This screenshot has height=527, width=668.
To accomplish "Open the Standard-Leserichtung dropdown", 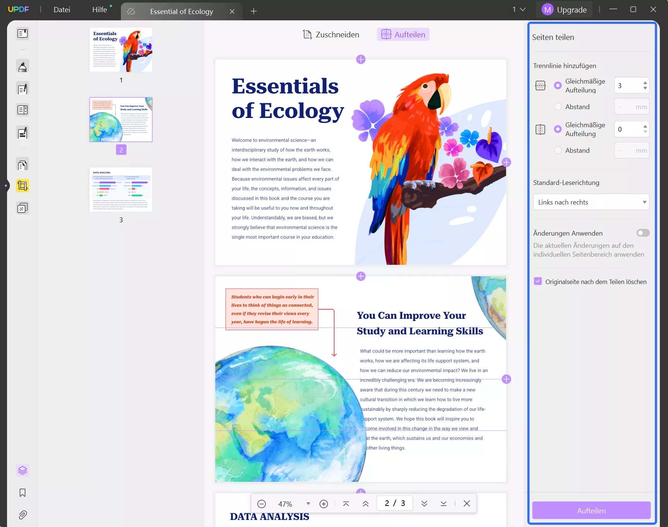I will 591,202.
